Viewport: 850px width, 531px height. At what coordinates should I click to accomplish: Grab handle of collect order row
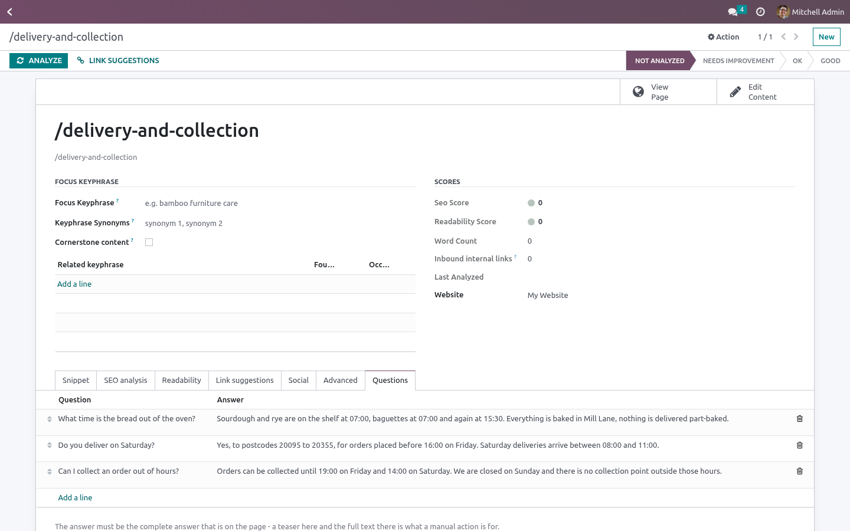(50, 471)
